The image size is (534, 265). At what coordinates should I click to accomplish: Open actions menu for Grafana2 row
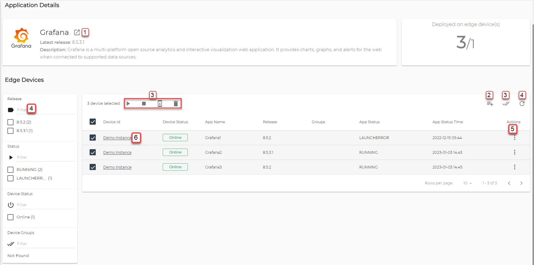(x=515, y=152)
